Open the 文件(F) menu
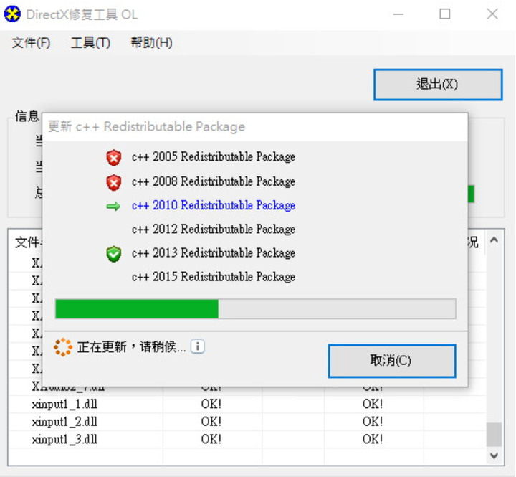 tap(31, 43)
